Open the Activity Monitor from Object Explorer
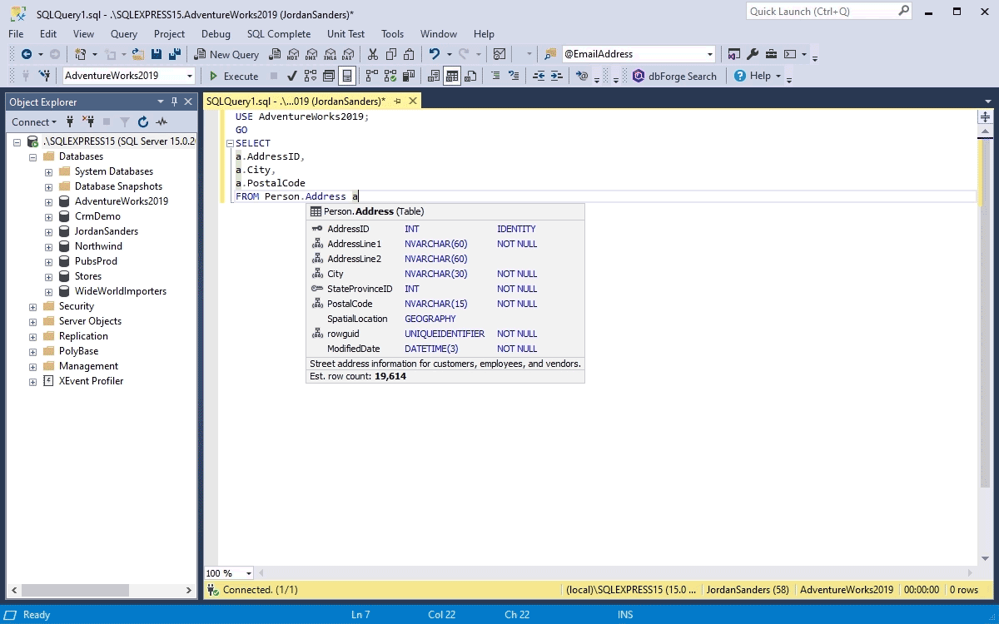 (161, 121)
